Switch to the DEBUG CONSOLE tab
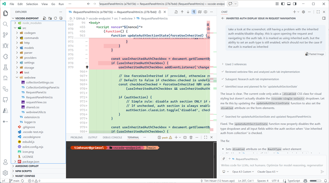Screen dimensions: 329x183 112,137
